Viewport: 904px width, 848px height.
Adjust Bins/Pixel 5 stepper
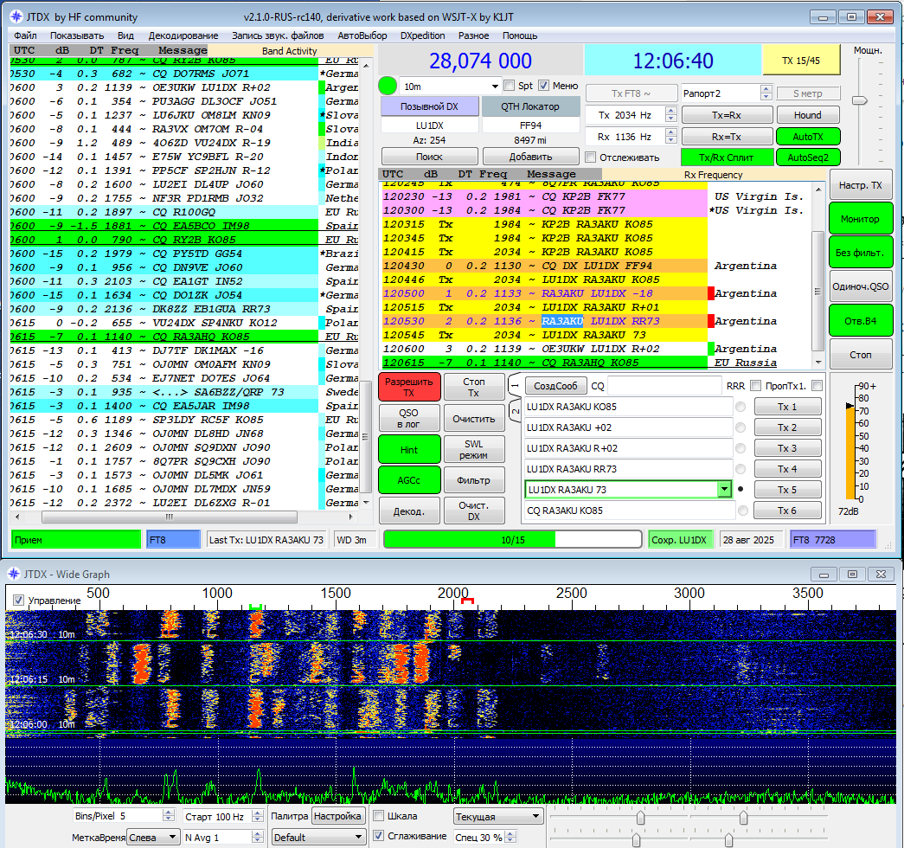(x=169, y=816)
